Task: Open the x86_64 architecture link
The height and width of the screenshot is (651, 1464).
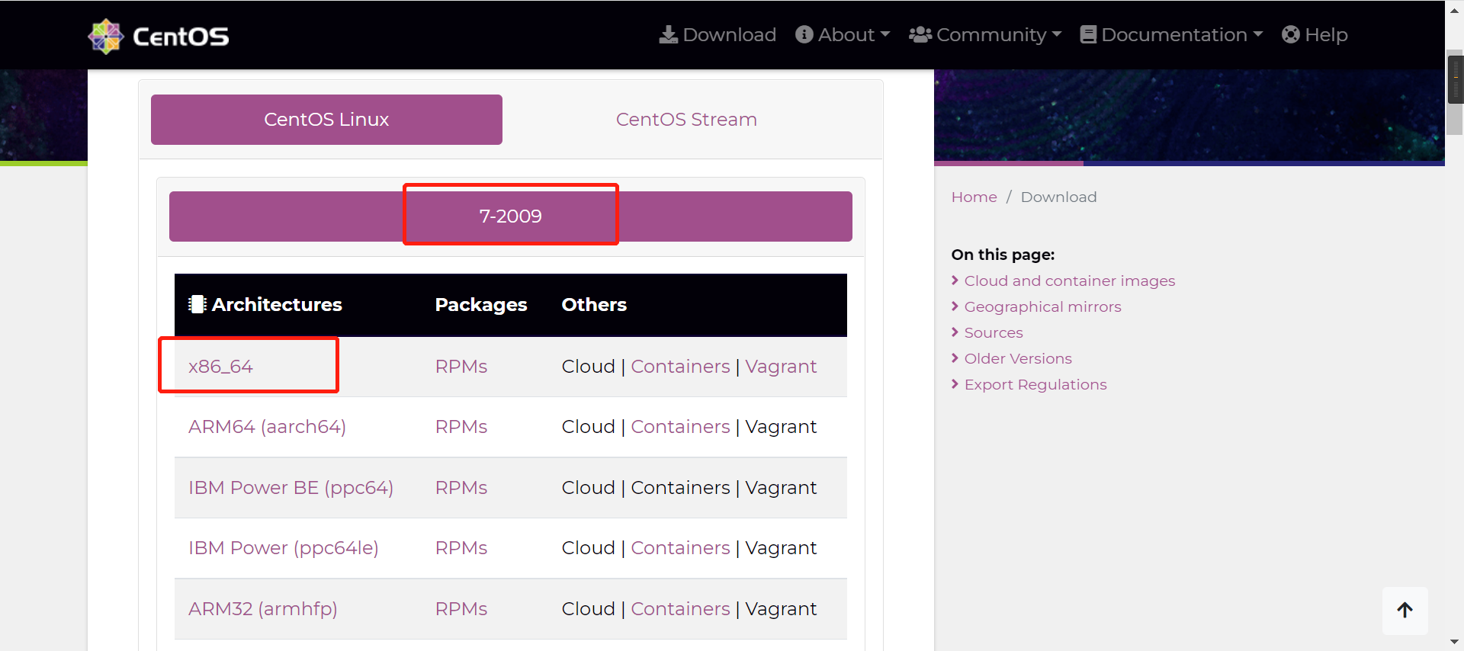Action: [220, 367]
